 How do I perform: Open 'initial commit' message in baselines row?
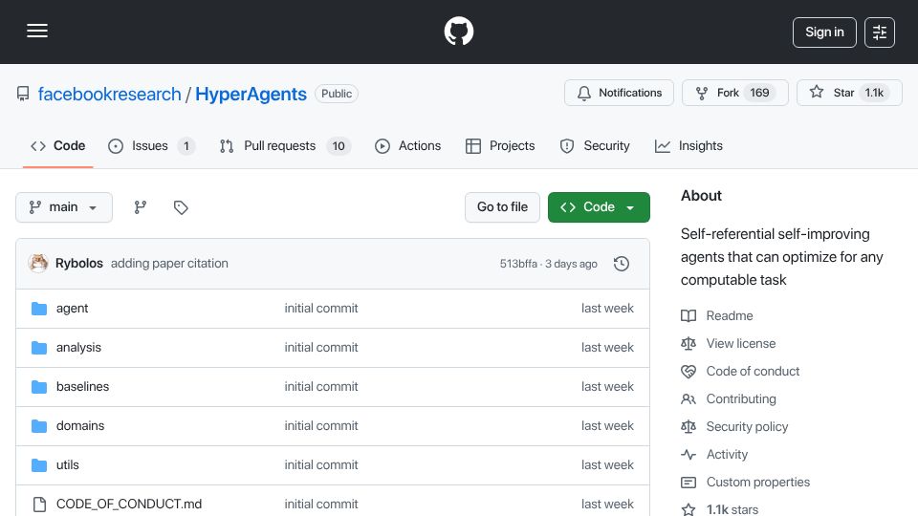pos(321,387)
